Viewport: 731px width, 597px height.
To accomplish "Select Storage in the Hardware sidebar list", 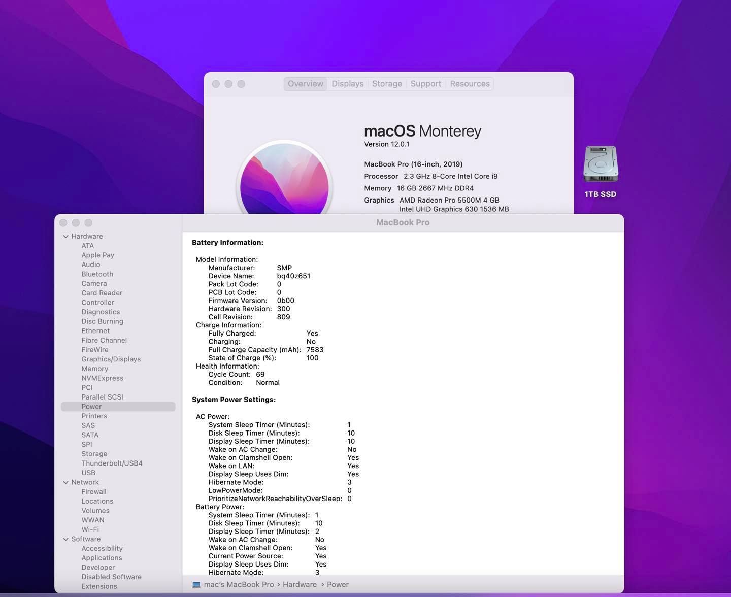I will (94, 454).
